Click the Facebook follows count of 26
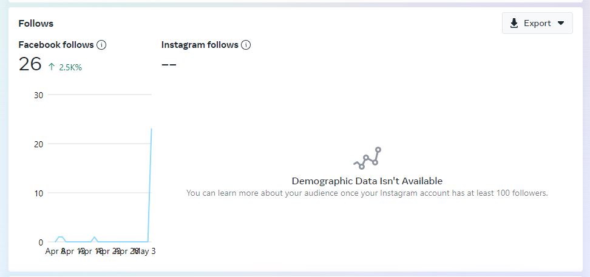The width and height of the screenshot is (590, 277). point(30,64)
